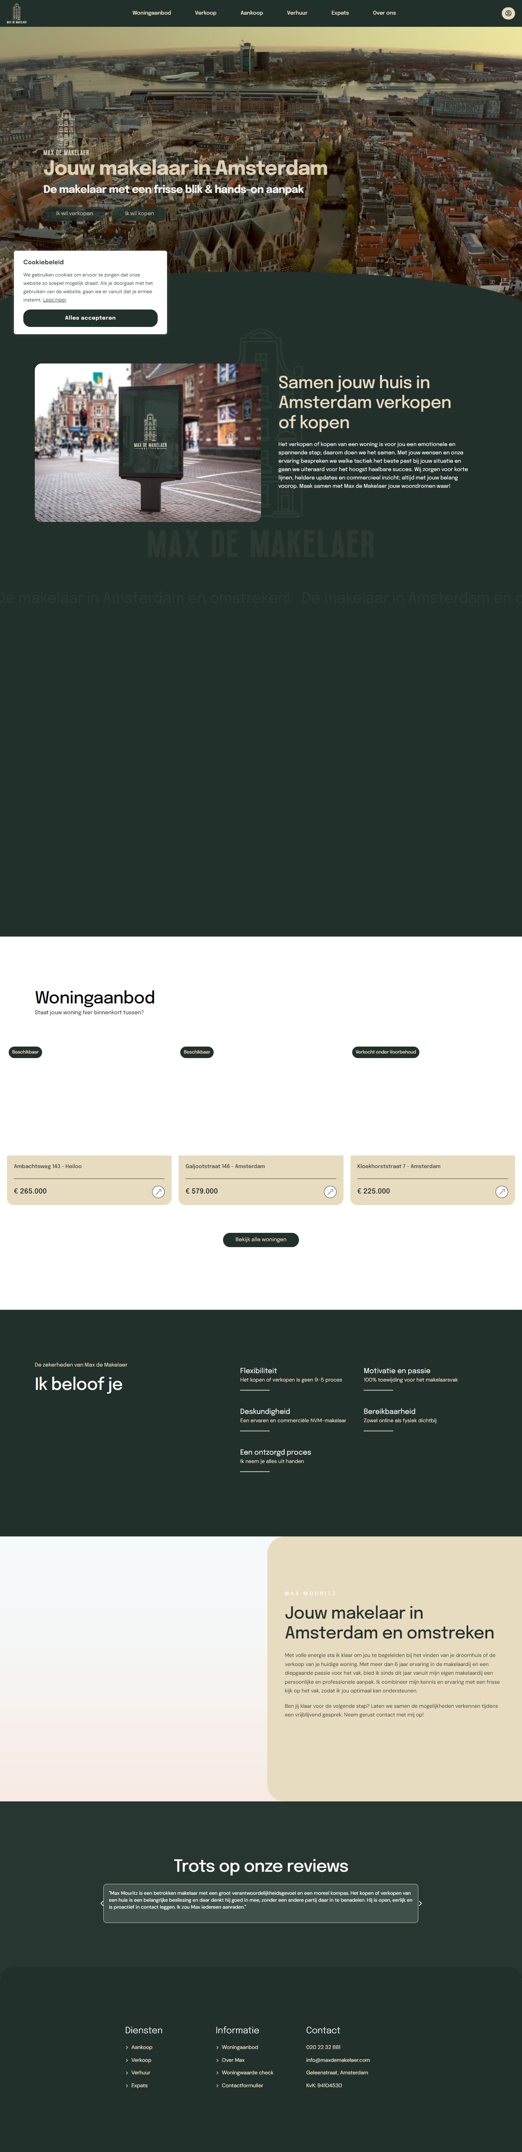The width and height of the screenshot is (522, 2152).
Task: Email info@maxdemakelaer.com from the footer
Action: pos(338,2060)
